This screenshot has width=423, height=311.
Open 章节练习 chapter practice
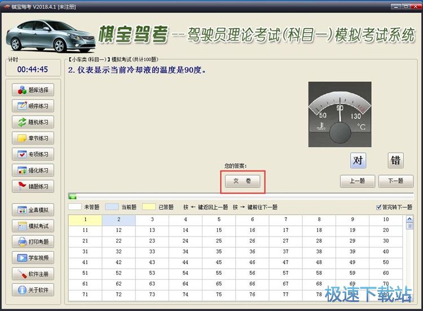[33, 138]
